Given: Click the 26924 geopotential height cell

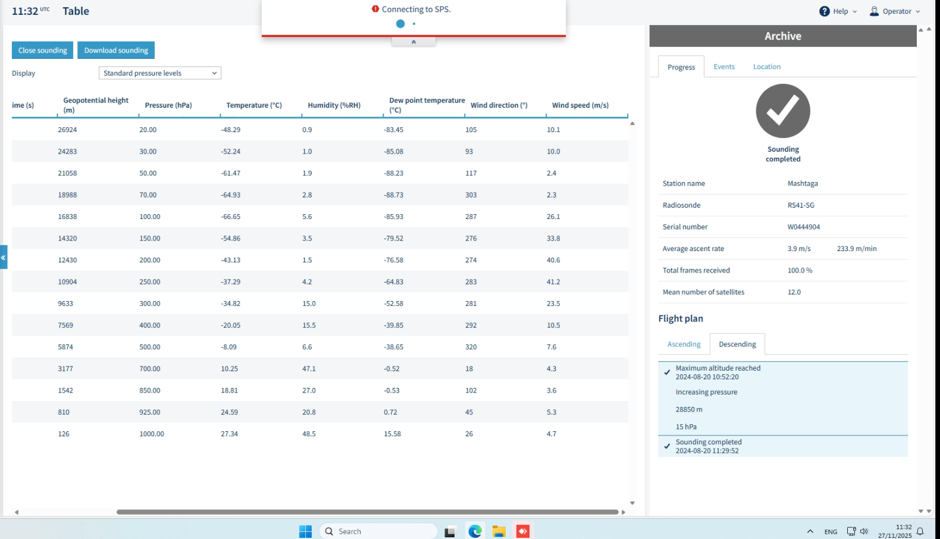Looking at the screenshot, I should 67,130.
